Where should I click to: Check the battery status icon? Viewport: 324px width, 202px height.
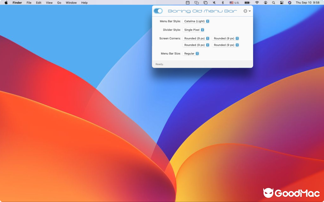pyautogui.click(x=247, y=3)
